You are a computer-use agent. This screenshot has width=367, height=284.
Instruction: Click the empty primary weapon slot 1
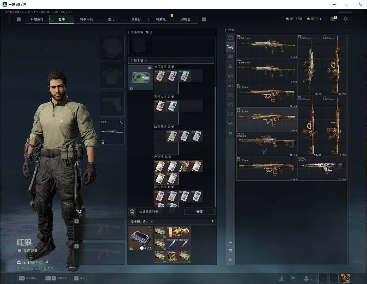pyautogui.click(x=99, y=229)
